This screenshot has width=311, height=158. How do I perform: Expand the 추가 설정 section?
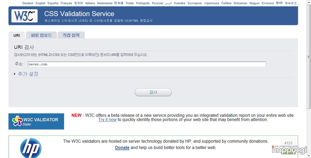28,74
